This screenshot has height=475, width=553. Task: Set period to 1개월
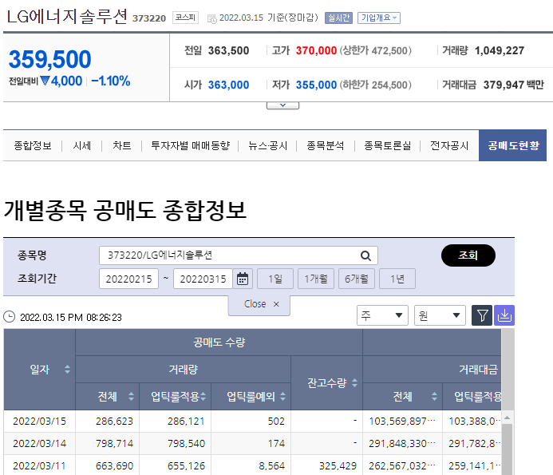(x=316, y=279)
